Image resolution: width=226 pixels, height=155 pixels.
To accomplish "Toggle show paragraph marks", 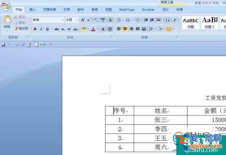I will [x=175, y=20].
